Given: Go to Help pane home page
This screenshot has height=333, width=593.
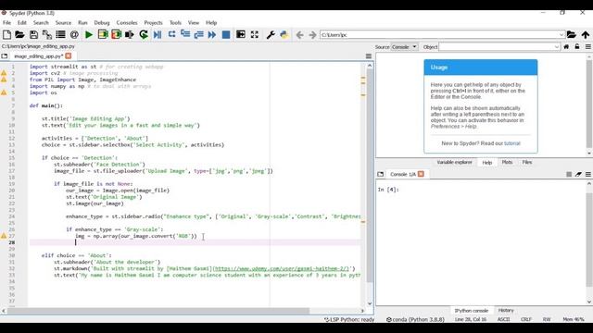Looking at the screenshot, I should [x=566, y=47].
